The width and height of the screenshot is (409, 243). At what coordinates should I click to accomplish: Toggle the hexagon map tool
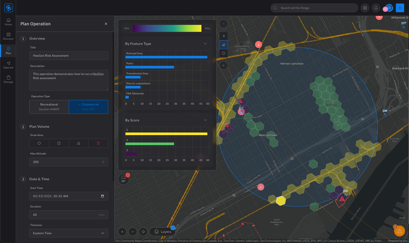(224, 53)
